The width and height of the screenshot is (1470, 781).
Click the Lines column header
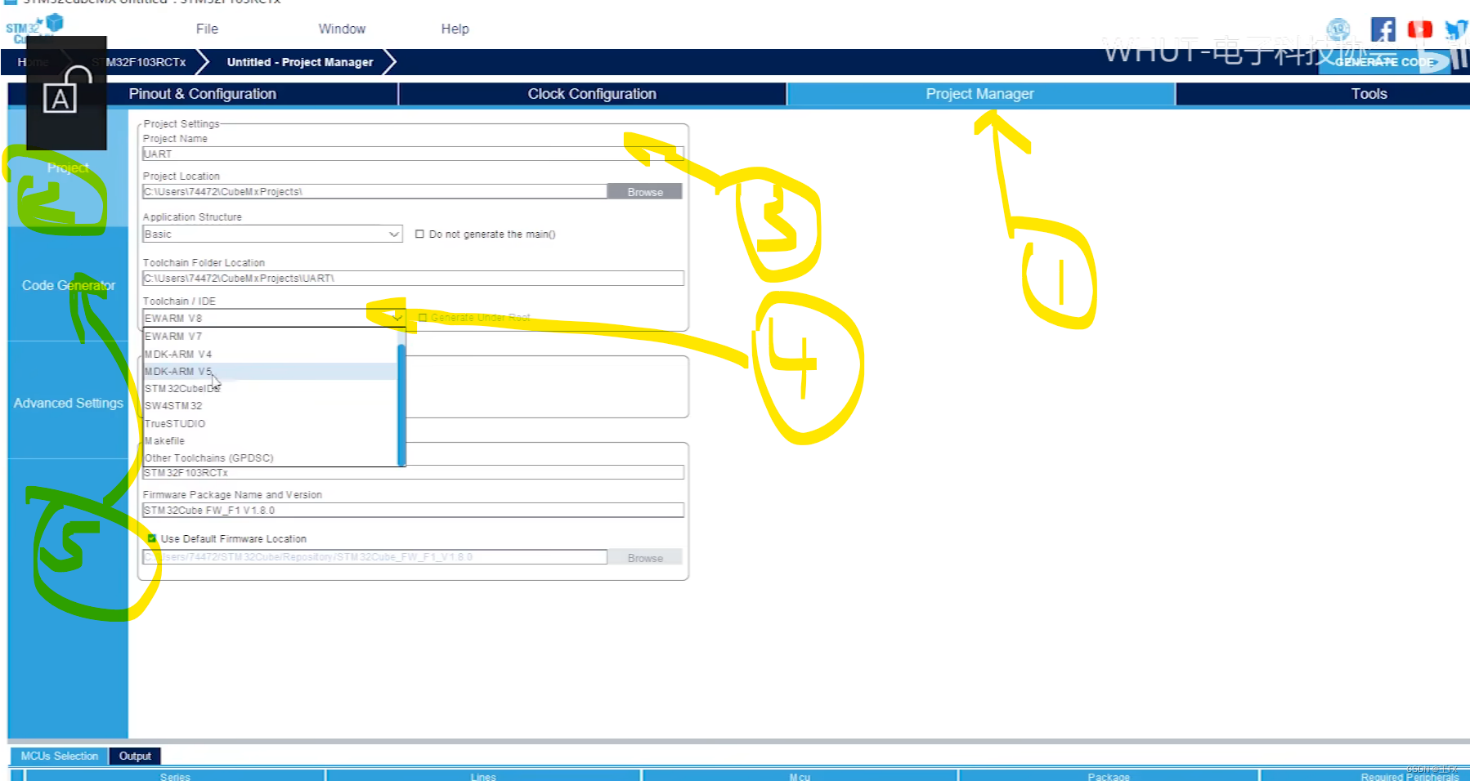point(483,776)
